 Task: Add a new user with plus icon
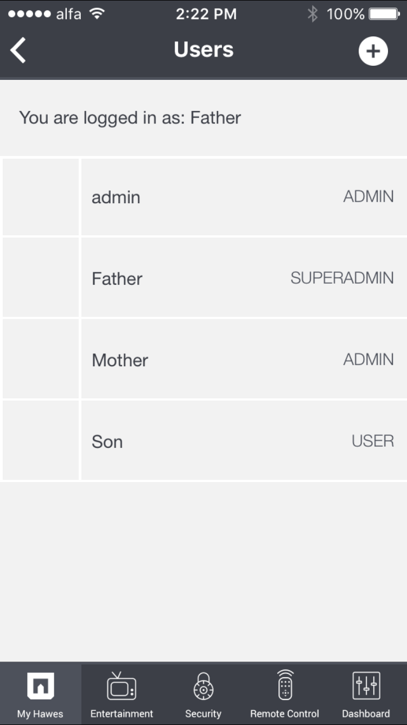[373, 51]
